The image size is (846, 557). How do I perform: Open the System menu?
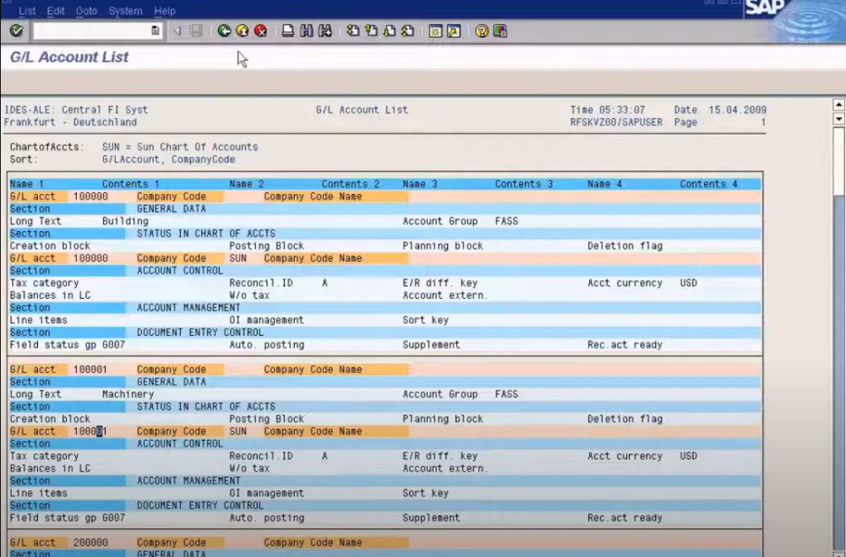126,11
